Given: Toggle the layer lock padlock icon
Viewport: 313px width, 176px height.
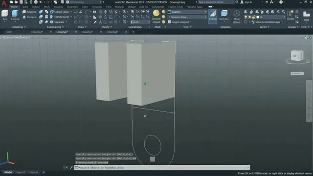Looking at the screenshot, I should (x=253, y=17).
